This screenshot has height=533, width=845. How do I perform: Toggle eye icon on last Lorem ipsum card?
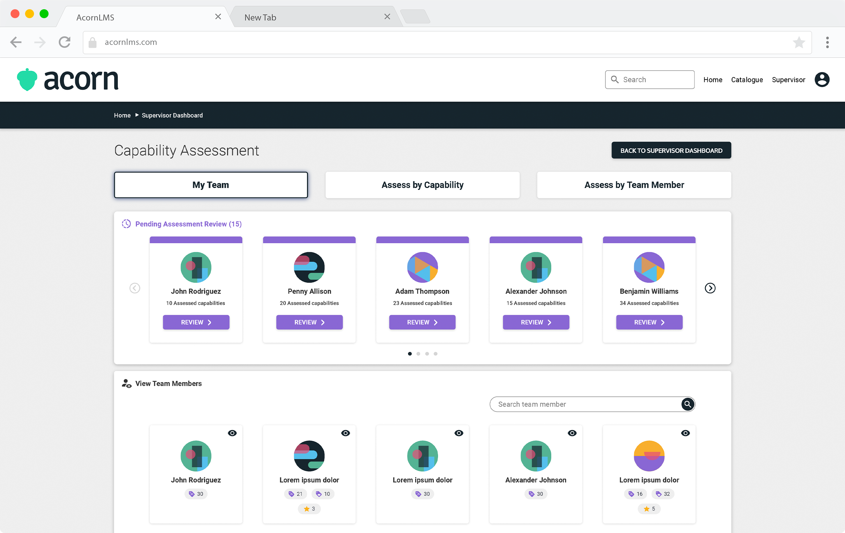tap(685, 433)
